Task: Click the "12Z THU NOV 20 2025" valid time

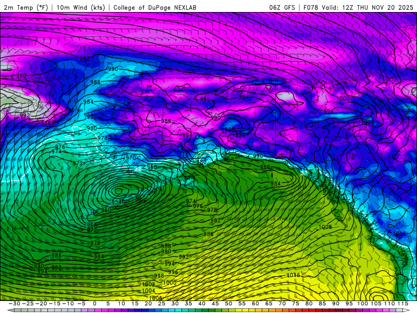Action: (377, 7)
